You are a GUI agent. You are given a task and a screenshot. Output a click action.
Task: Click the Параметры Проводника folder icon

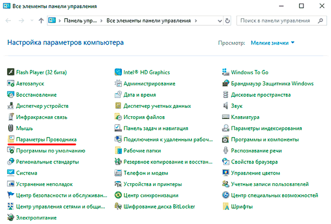[10, 139]
